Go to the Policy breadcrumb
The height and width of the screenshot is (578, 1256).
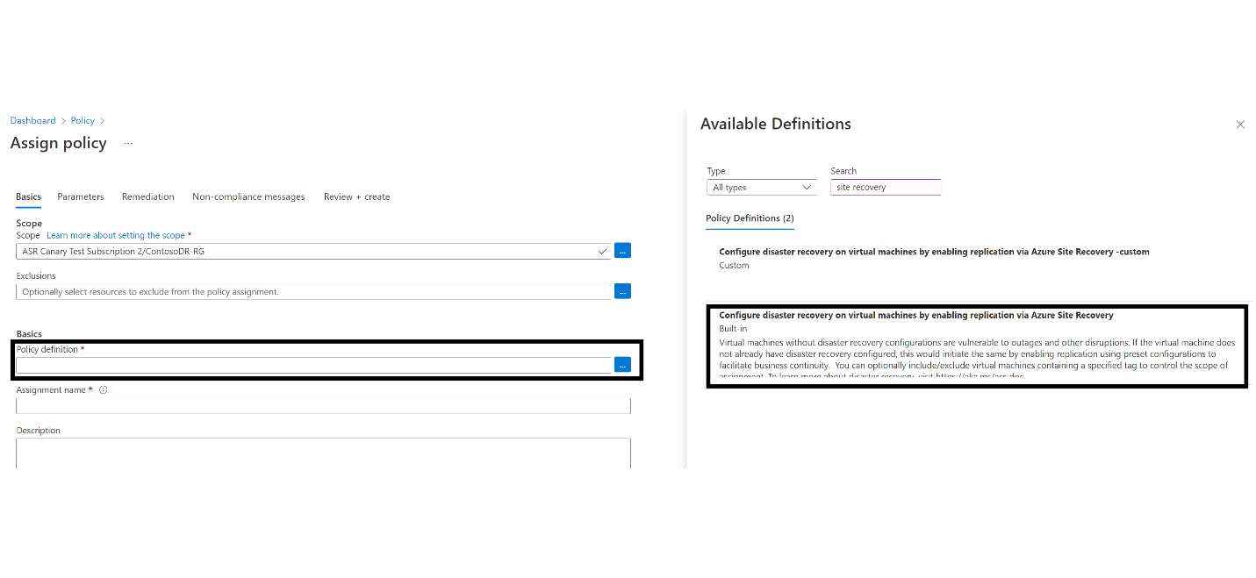83,121
